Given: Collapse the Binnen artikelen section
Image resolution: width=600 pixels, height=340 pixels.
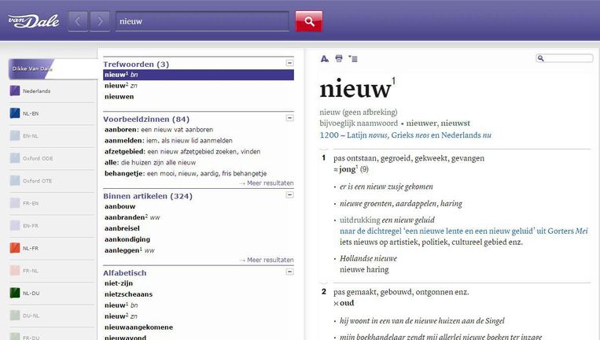Looking at the screenshot, I should coord(289,195).
